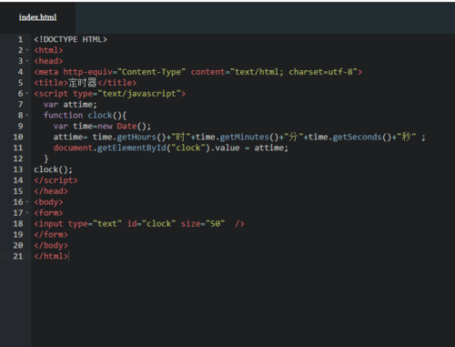This screenshot has width=455, height=347.
Task: Select the index.html tab
Action: [x=37, y=17]
